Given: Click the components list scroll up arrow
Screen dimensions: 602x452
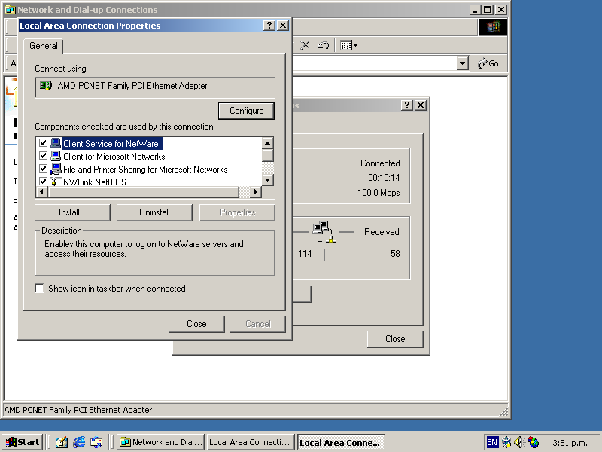Looking at the screenshot, I should point(268,143).
